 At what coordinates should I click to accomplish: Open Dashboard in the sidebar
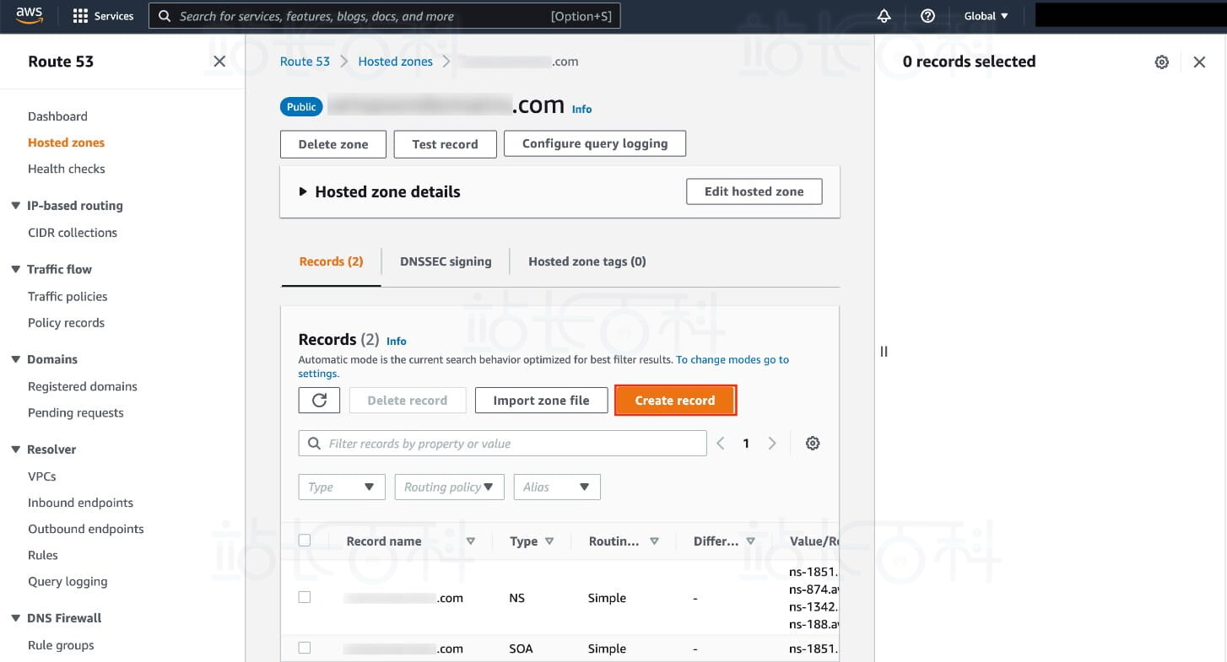pos(57,116)
